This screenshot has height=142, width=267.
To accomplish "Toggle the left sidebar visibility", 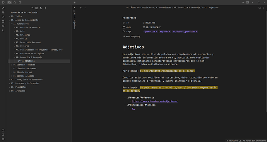I will click(x=3, y=2).
